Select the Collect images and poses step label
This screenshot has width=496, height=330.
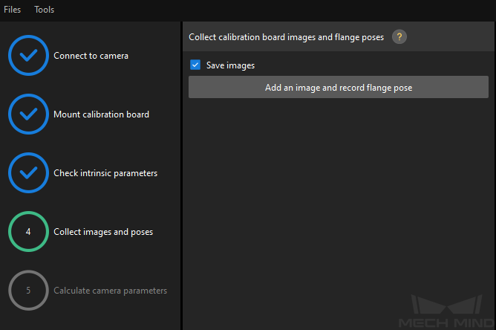coord(103,232)
